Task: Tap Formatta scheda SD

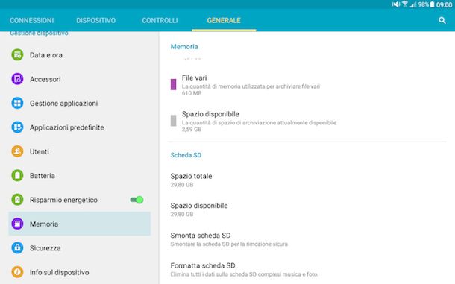Action: [x=307, y=270]
